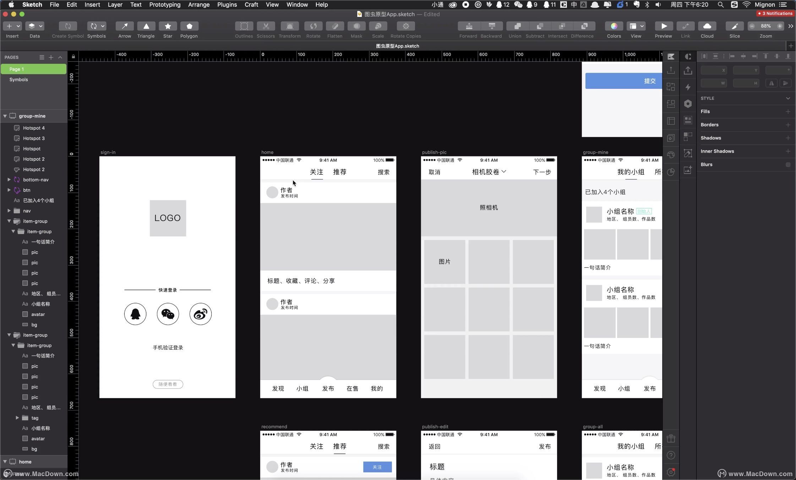
Task: Open the Craft menu
Action: pyautogui.click(x=251, y=5)
